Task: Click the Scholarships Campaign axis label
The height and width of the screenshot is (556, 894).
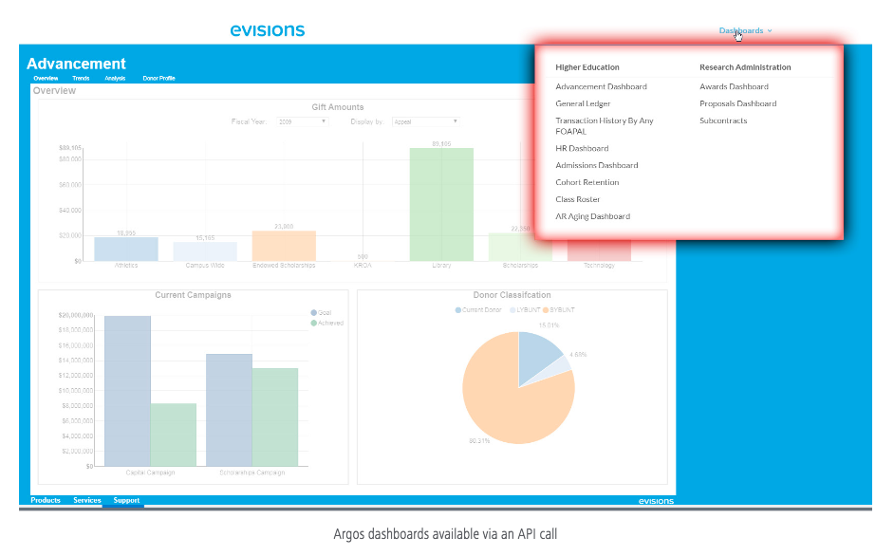Action: pyautogui.click(x=252, y=473)
